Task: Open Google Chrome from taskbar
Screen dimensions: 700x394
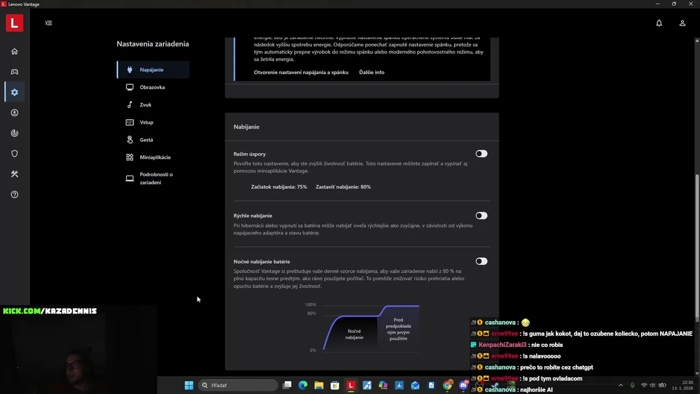Action: [x=447, y=385]
